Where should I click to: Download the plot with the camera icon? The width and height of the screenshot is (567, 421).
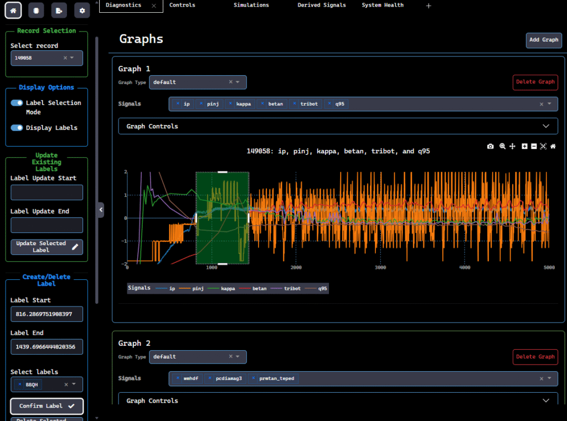coord(491,146)
